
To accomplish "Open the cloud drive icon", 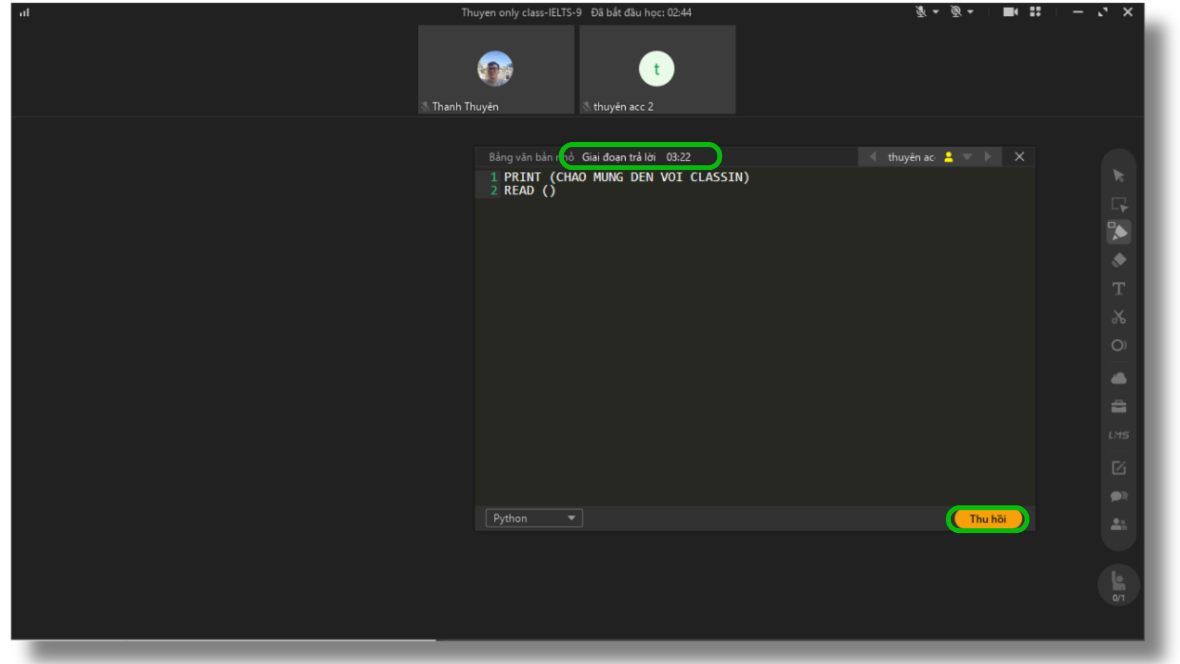I will (1119, 378).
